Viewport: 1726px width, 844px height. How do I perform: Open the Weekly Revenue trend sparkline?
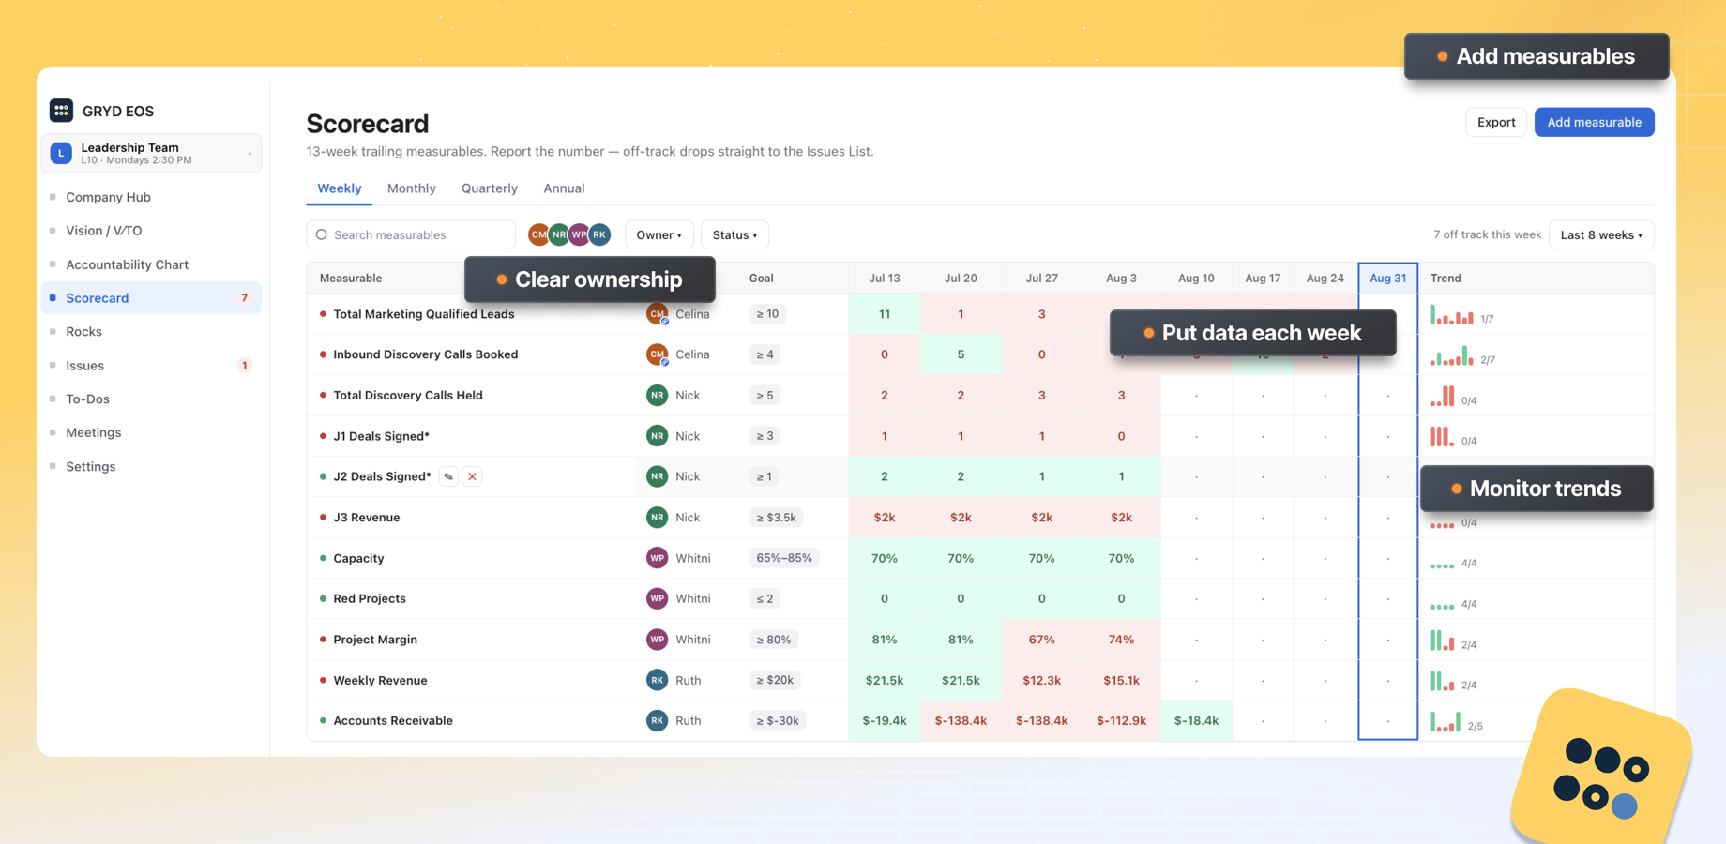pos(1442,682)
